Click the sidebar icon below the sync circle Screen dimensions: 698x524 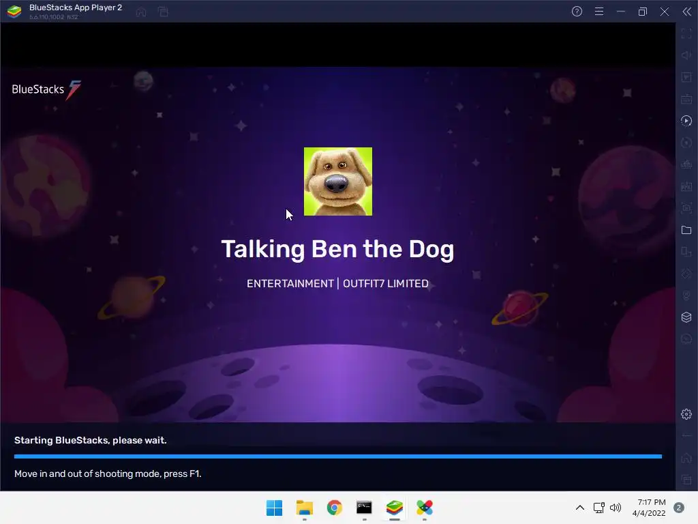pyautogui.click(x=686, y=164)
